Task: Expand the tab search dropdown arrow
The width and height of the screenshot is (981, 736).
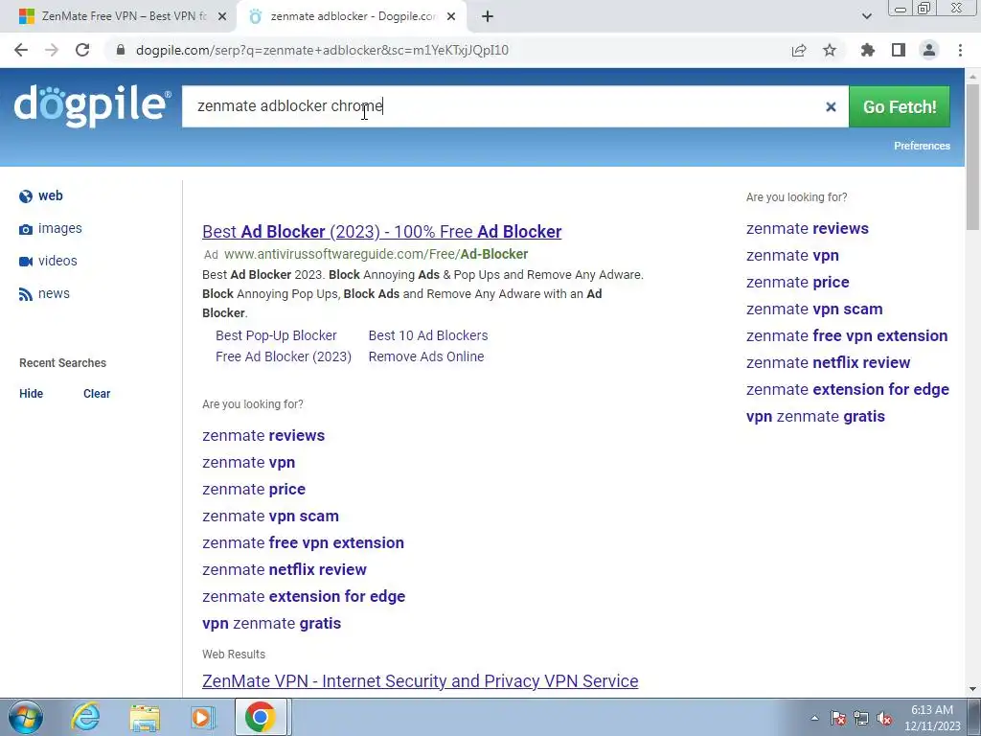Action: (x=866, y=16)
